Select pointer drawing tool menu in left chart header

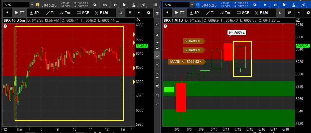[124, 5]
